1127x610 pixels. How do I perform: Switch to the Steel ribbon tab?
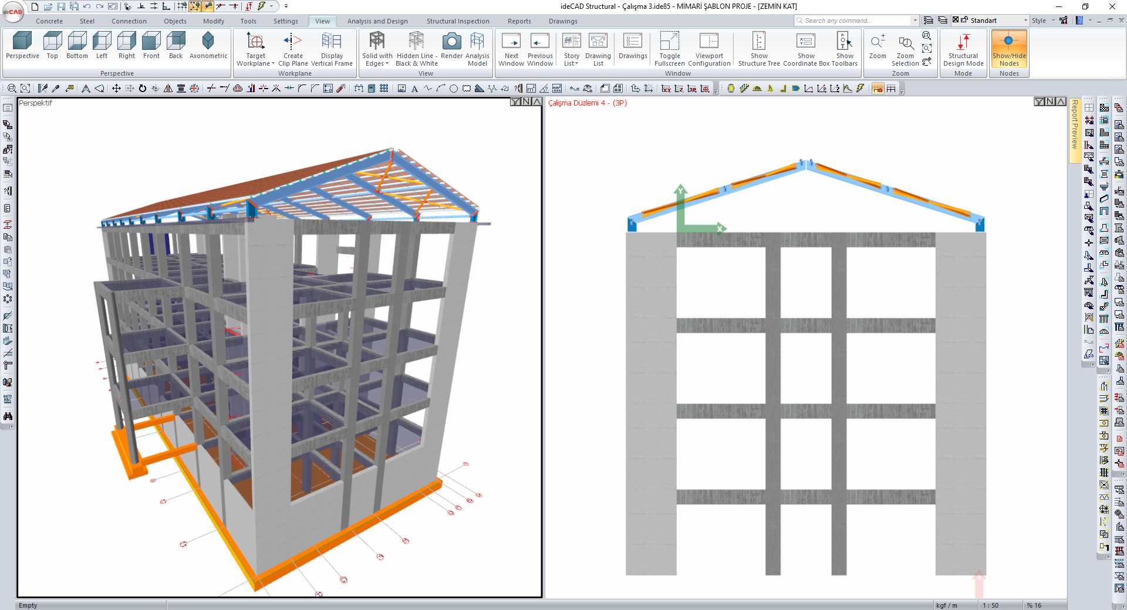tap(87, 21)
